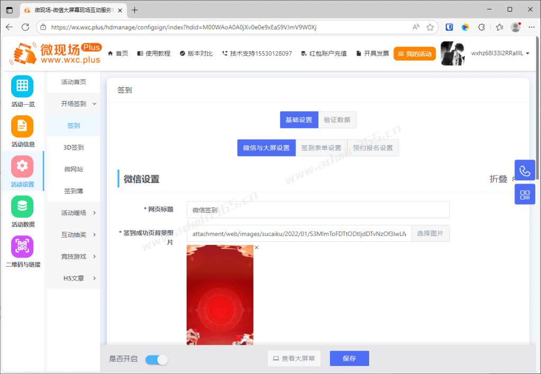Collapse the 开场签到 section chevron
This screenshot has width=541, height=374.
click(x=95, y=104)
